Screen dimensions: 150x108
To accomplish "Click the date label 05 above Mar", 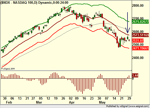I will (x=41, y=98).
